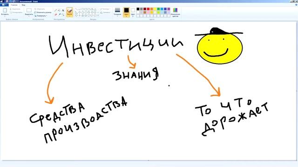298x167 pixels.
Task: Select the Pencil tool
Action: coord(56,10)
